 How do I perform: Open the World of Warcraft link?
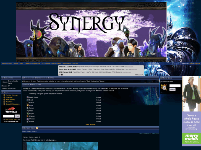pyautogui.click(x=12, y=95)
